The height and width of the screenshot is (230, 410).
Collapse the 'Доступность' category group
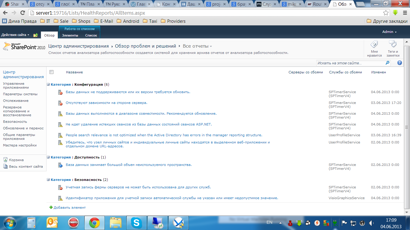tap(48, 157)
